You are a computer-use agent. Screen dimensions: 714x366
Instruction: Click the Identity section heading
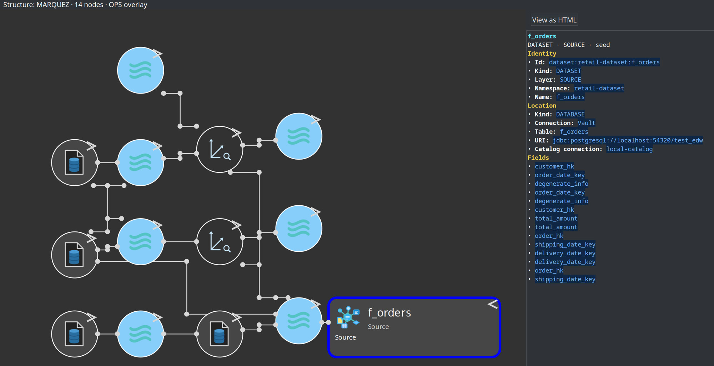click(x=542, y=54)
